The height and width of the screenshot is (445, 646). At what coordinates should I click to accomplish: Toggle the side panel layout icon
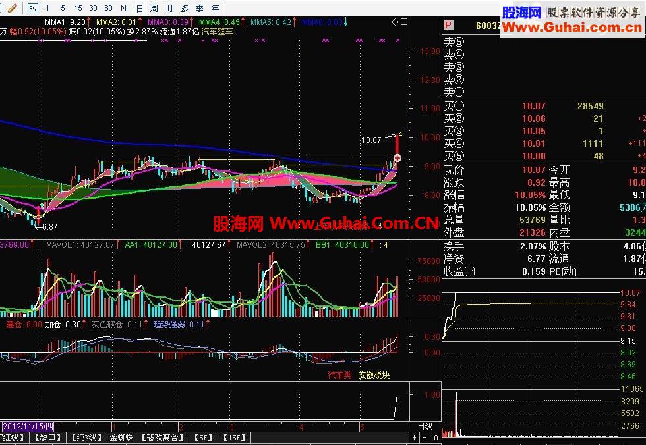[404, 22]
